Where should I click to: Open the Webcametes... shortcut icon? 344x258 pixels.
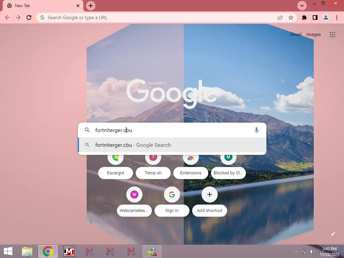134,195
